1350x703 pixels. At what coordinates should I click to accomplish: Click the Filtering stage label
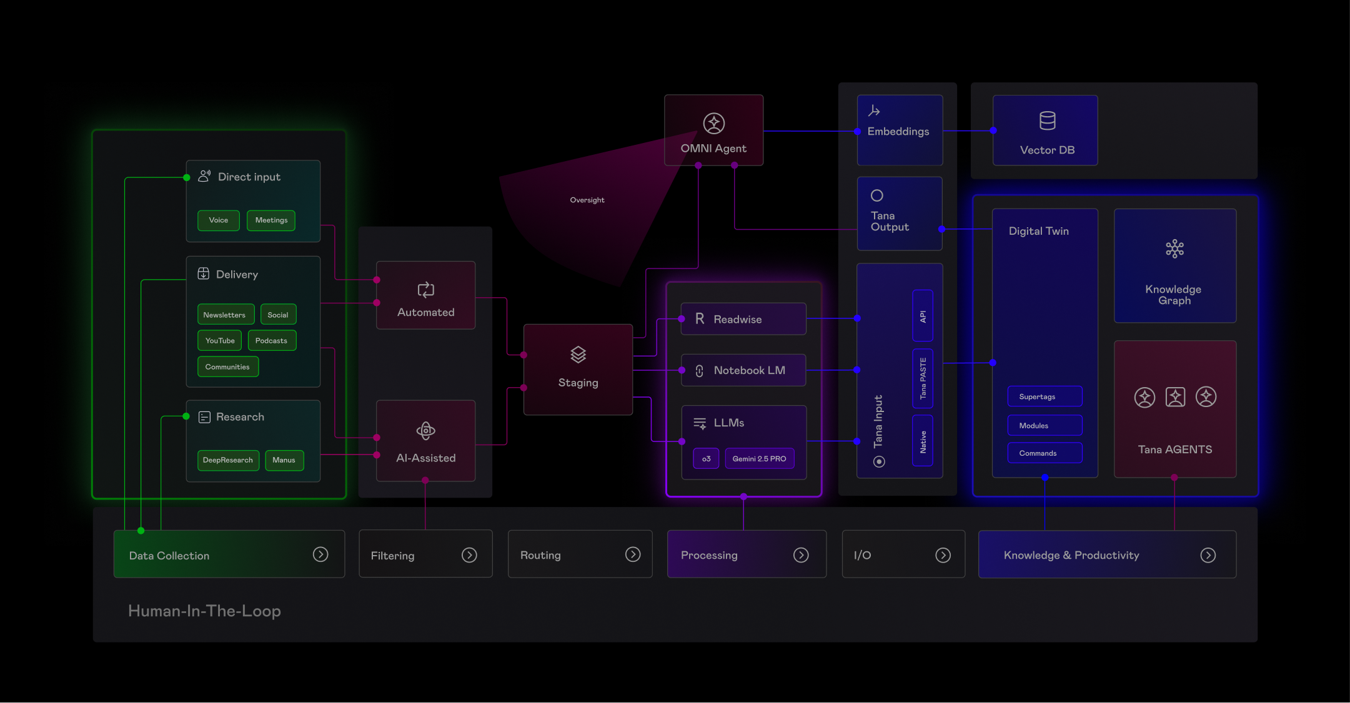(392, 556)
